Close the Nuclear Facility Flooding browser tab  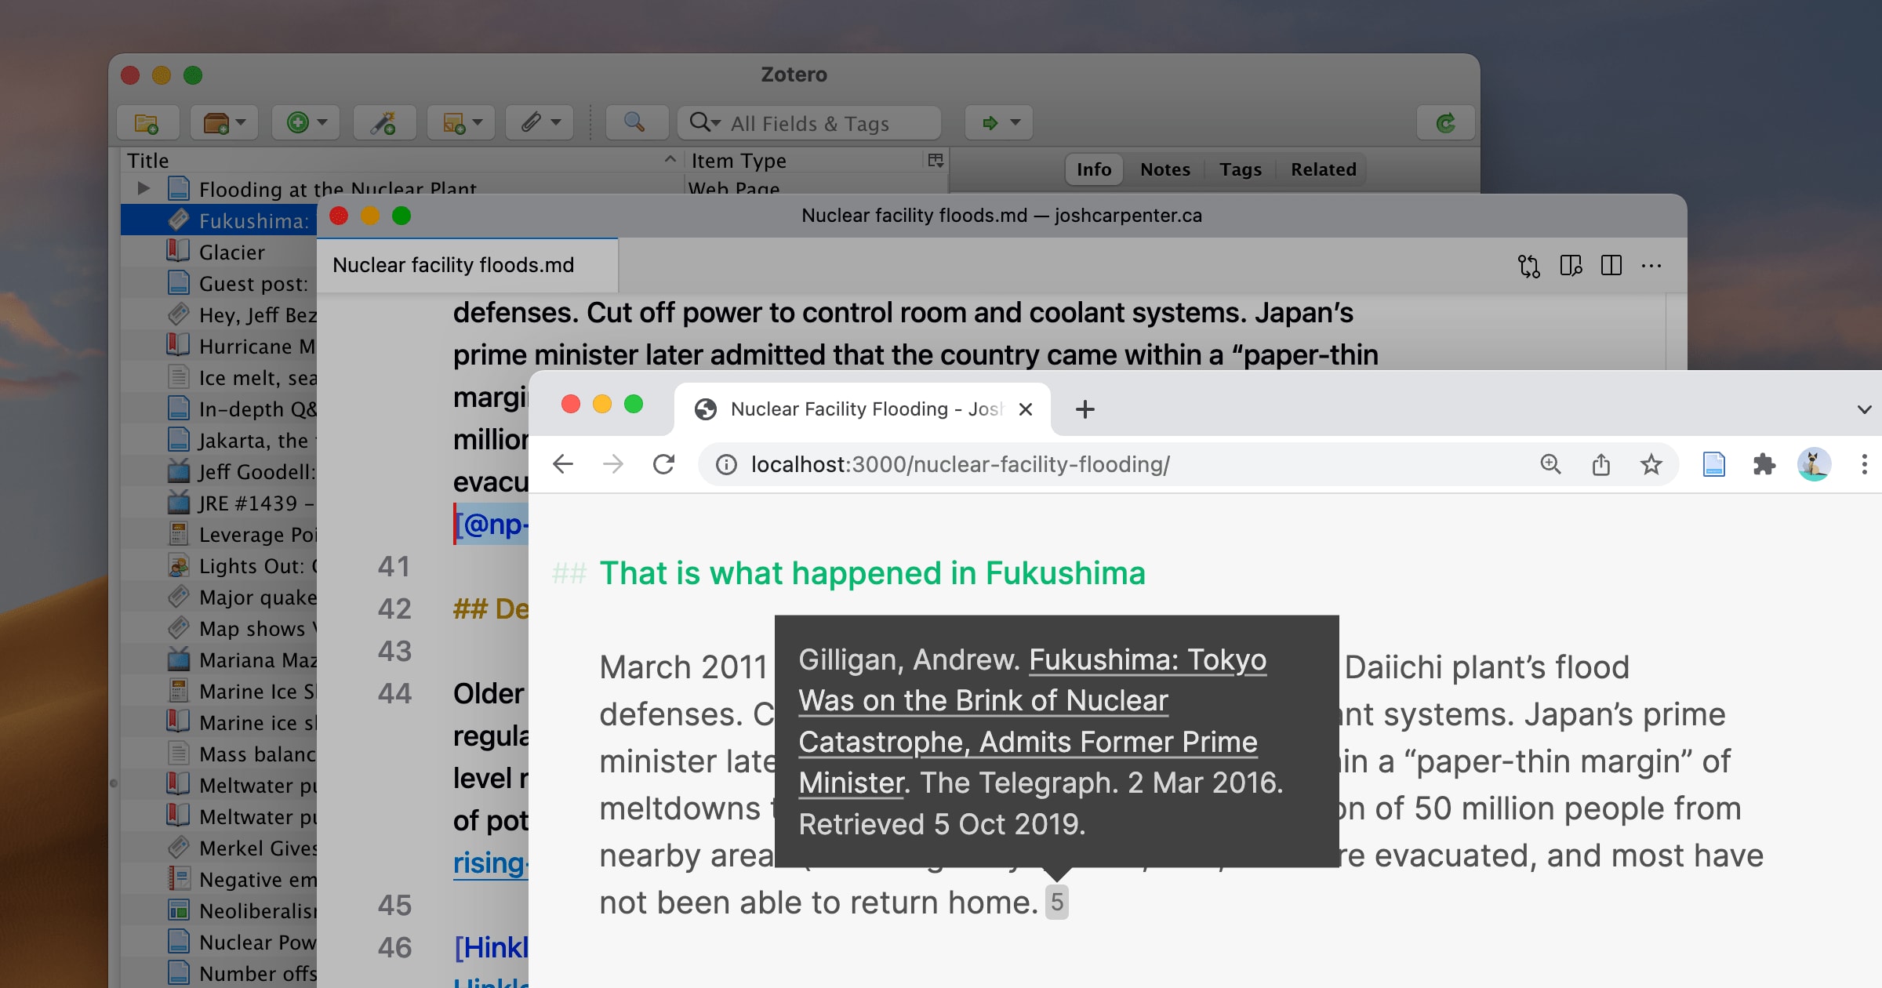(1025, 409)
